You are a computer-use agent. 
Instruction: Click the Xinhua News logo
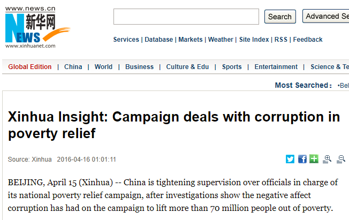37,27
